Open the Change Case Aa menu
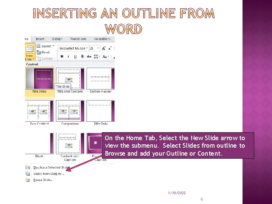This screenshot has height=204, width=272. pos(105,56)
